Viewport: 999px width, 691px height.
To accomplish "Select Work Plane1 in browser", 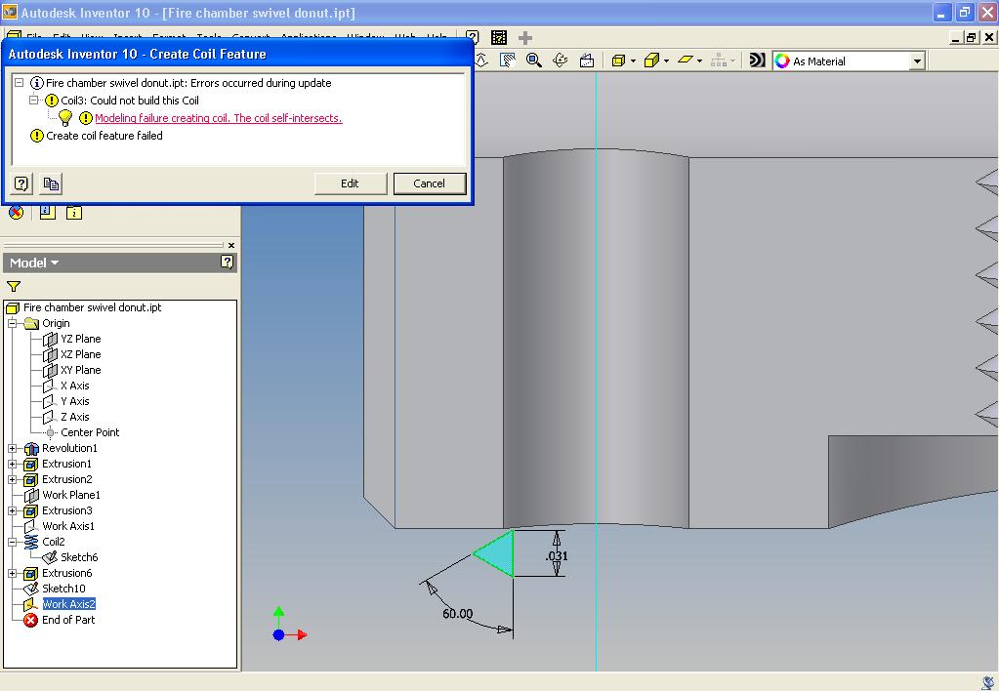I will pos(71,495).
